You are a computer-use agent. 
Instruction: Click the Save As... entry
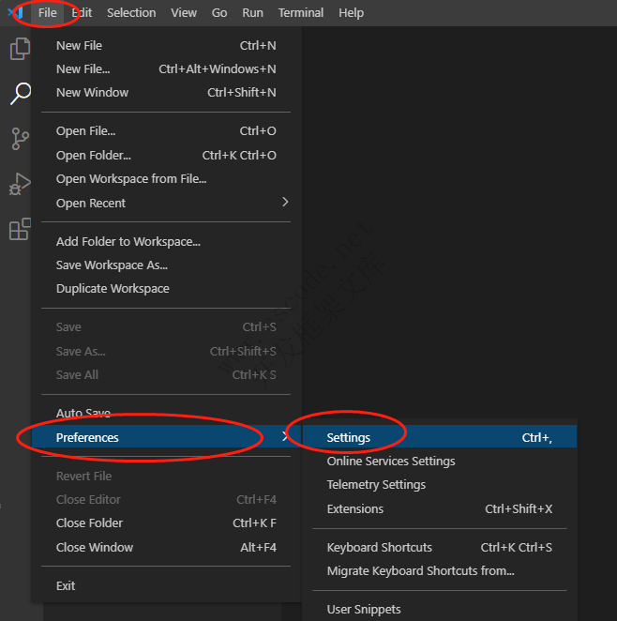pyautogui.click(x=166, y=351)
